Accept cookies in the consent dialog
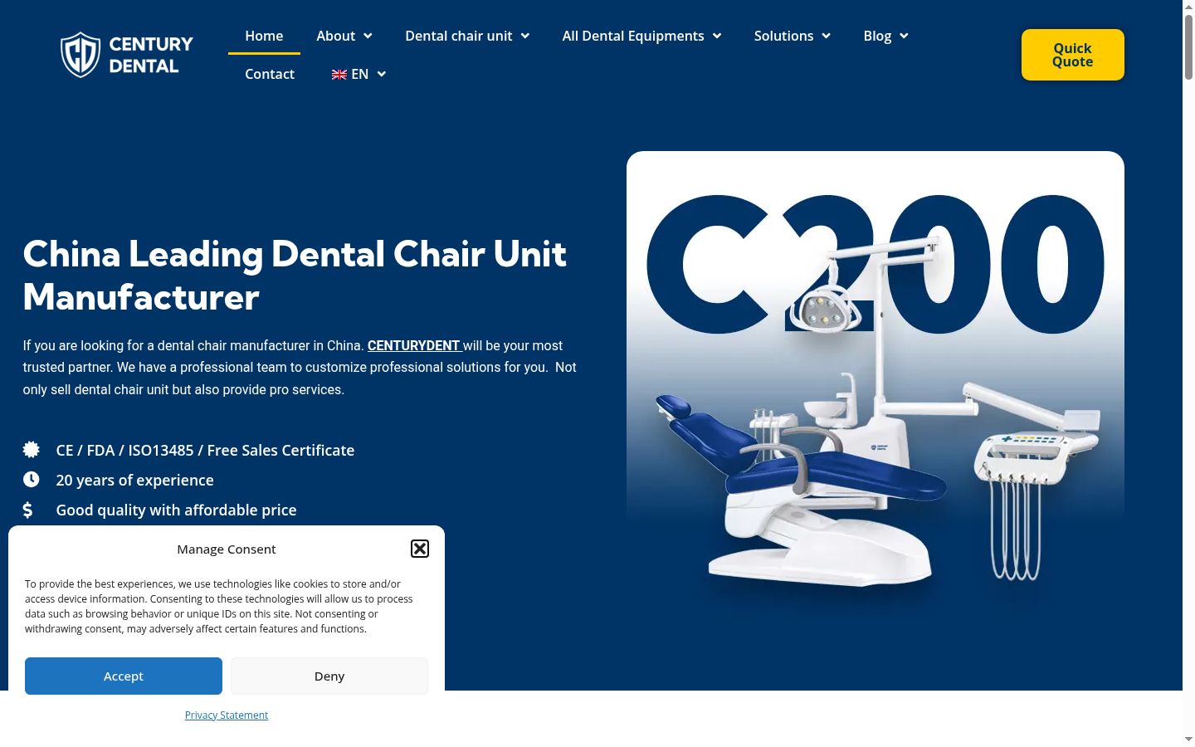Viewport: 1195px width, 747px height. (x=124, y=676)
